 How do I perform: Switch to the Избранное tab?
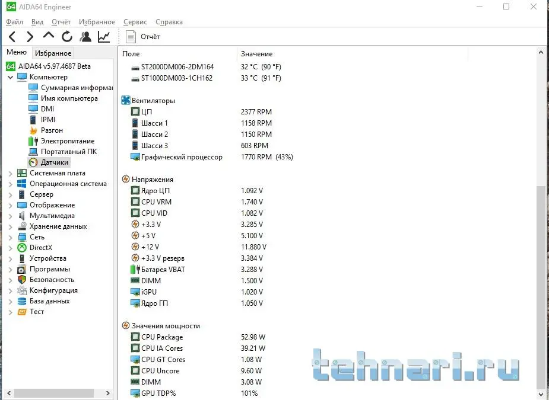pos(53,53)
